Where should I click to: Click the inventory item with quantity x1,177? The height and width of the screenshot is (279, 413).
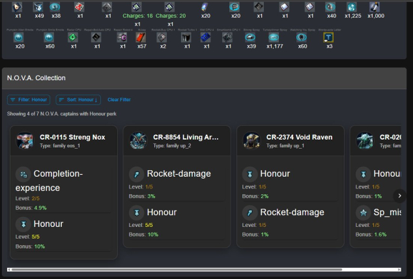(x=274, y=38)
